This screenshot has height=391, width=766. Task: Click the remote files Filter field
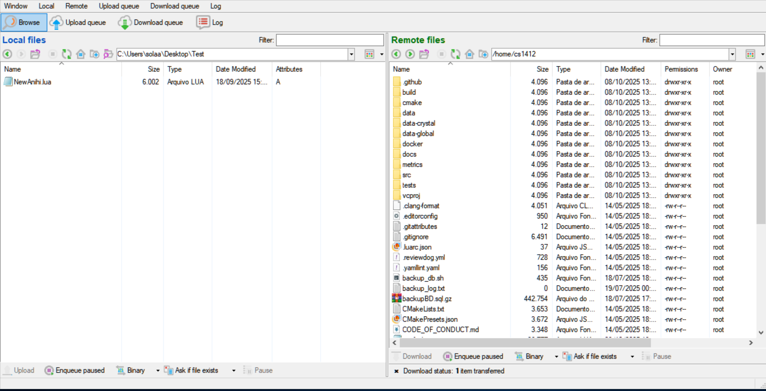pos(711,40)
